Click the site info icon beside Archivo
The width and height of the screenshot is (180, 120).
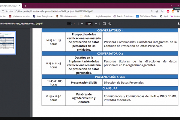tap(3, 11)
